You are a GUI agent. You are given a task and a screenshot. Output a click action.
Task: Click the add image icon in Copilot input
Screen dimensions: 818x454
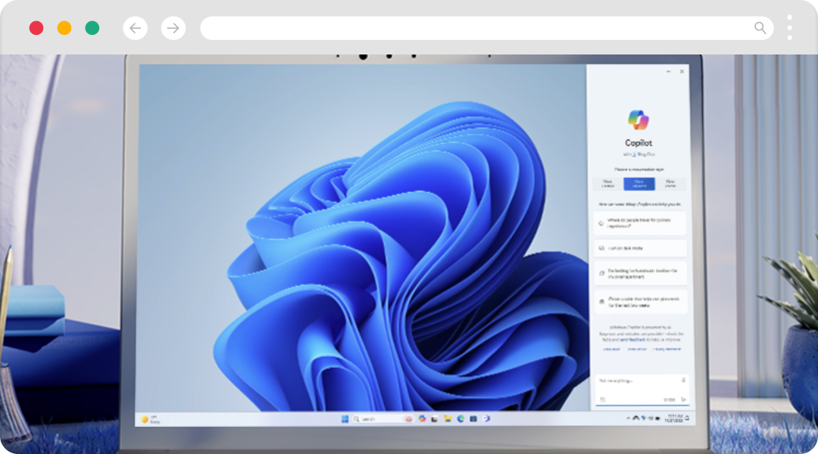(x=603, y=400)
